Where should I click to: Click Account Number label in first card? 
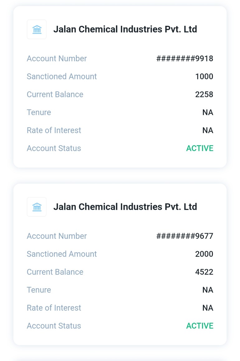click(x=57, y=58)
